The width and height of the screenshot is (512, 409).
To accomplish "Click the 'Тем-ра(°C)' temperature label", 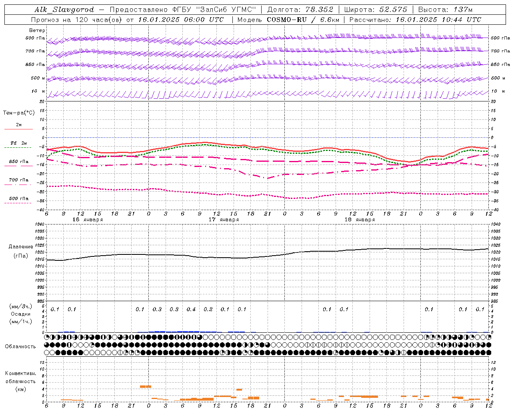I will [x=19, y=113].
